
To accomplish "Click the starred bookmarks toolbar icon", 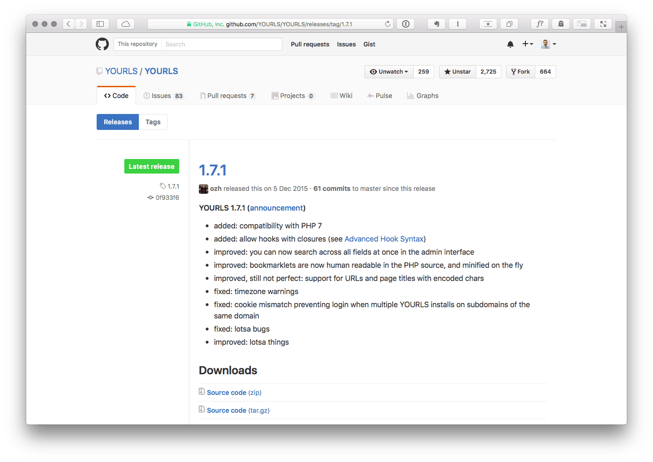I will (x=488, y=24).
